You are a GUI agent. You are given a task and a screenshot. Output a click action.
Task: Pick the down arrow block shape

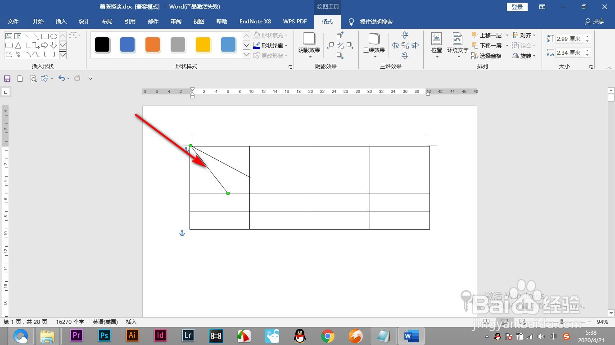54,45
